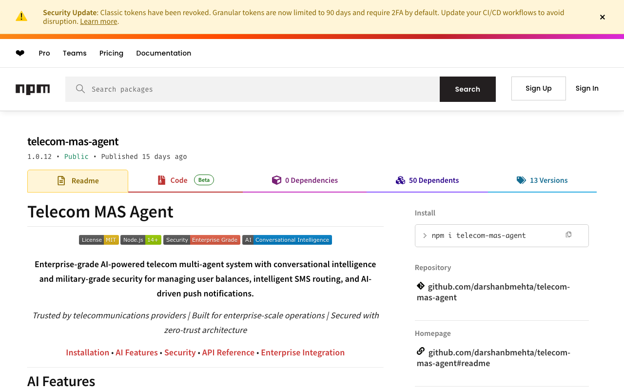Jump to the AI Features section link

[x=136, y=352]
